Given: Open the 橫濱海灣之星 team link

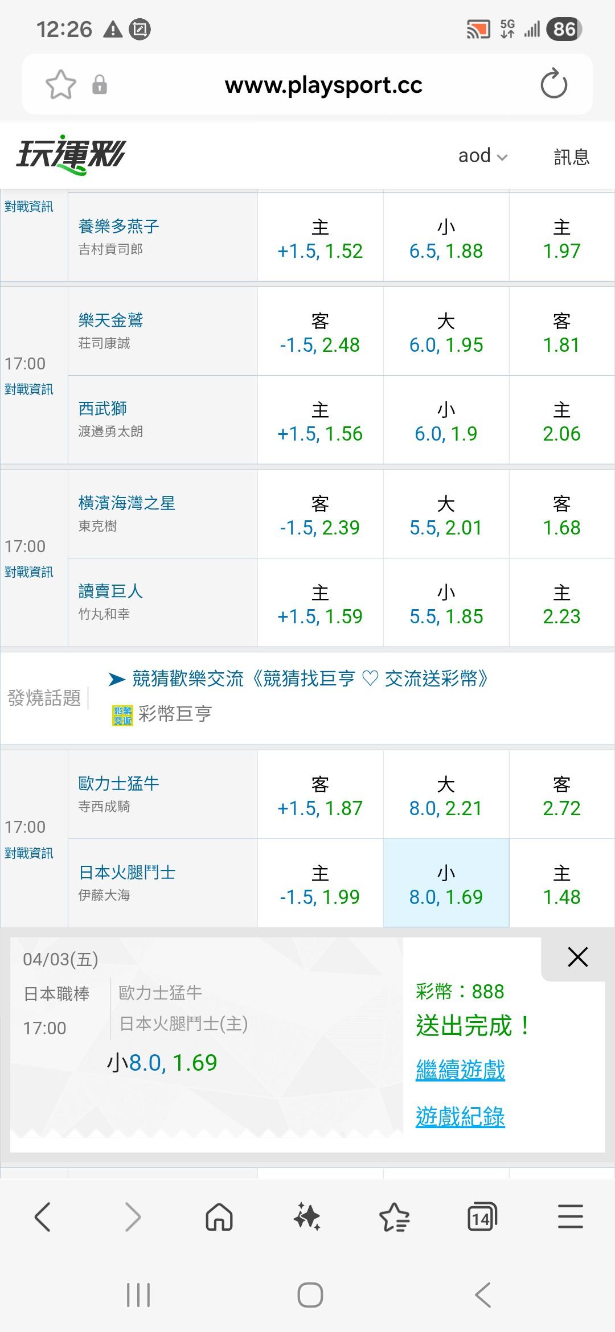Looking at the screenshot, I should [127, 503].
